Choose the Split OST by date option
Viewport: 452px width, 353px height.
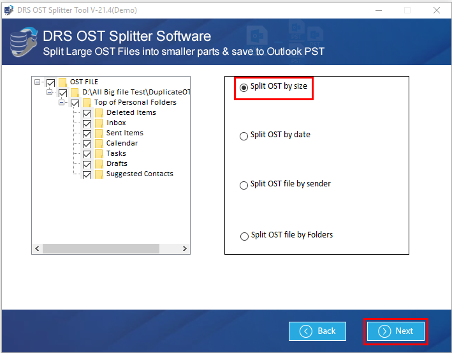pos(244,136)
